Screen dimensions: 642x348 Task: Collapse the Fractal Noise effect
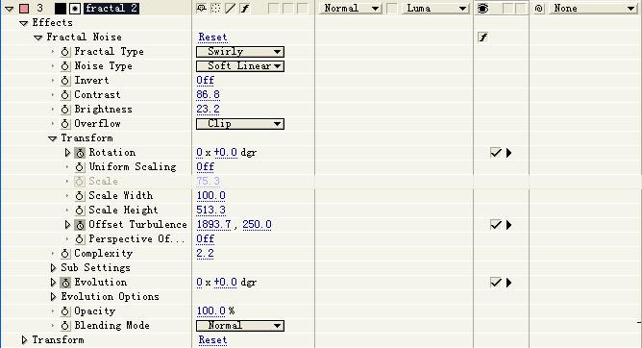[x=38, y=37]
